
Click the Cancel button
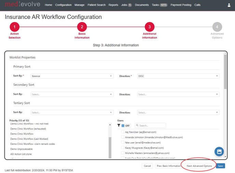click(x=147, y=166)
